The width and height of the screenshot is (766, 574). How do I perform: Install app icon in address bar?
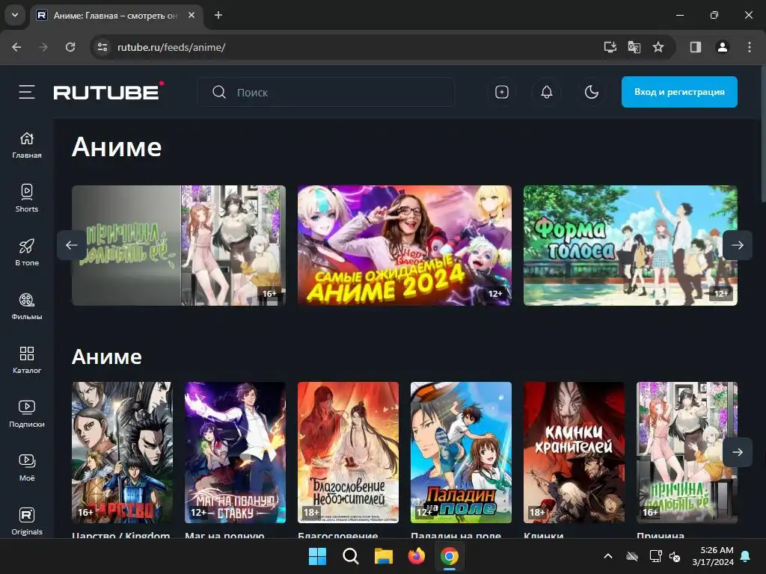tap(610, 47)
